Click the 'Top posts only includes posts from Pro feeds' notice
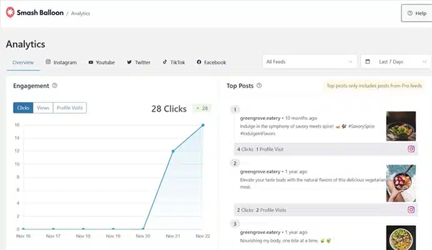The image size is (432, 250). [x=374, y=86]
